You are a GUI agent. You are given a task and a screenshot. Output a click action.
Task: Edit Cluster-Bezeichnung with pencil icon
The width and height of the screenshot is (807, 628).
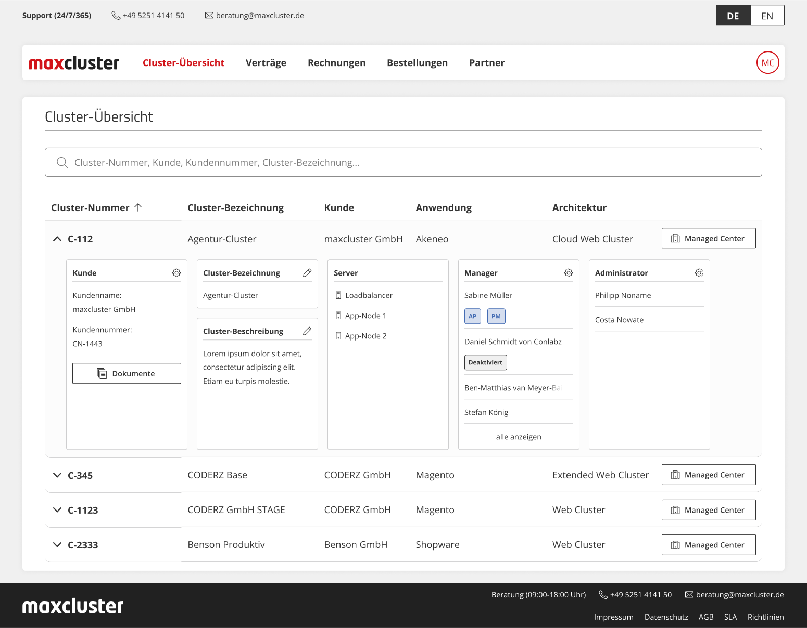coord(307,273)
